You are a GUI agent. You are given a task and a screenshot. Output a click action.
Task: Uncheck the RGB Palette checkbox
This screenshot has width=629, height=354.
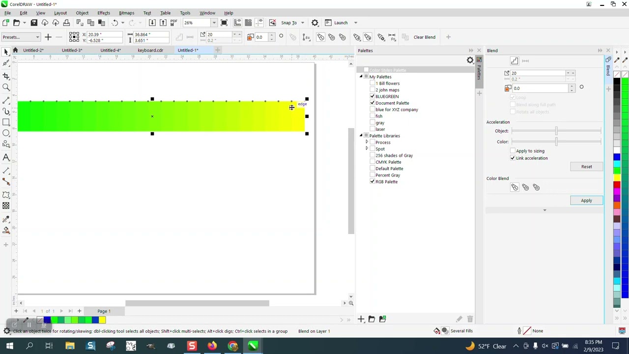372,181
